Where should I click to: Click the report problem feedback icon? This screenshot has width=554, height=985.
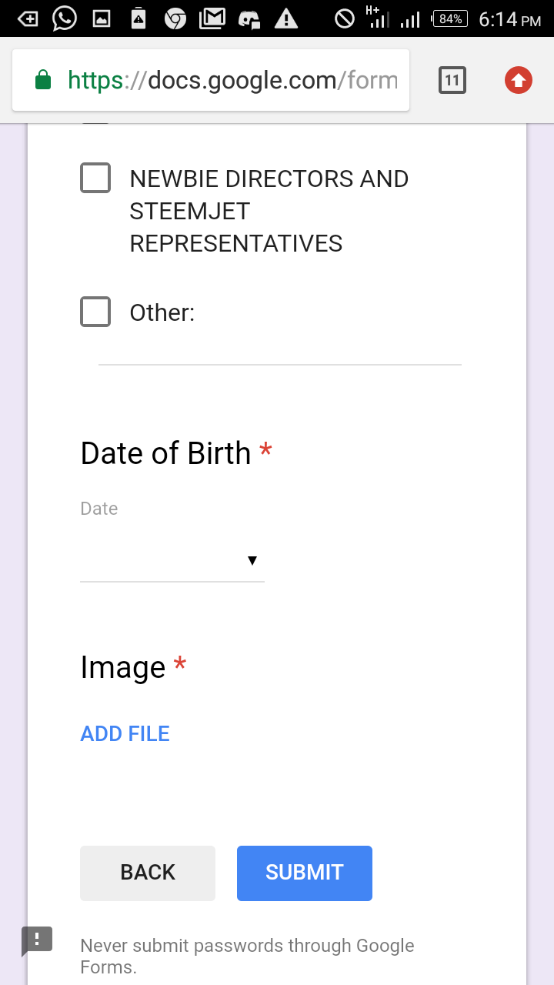pos(37,940)
